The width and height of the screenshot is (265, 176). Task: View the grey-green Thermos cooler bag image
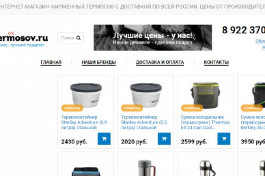[205, 95]
